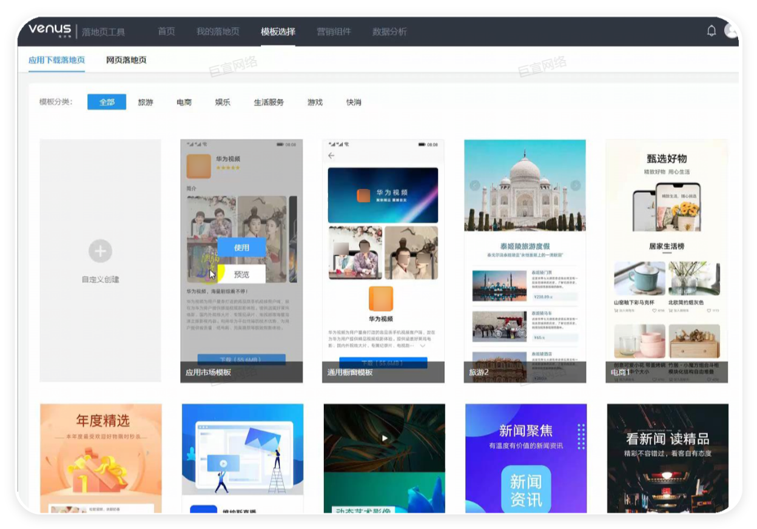Select the 通用橱窗模板 template thumbnail
757x529 pixels.
pos(383,261)
